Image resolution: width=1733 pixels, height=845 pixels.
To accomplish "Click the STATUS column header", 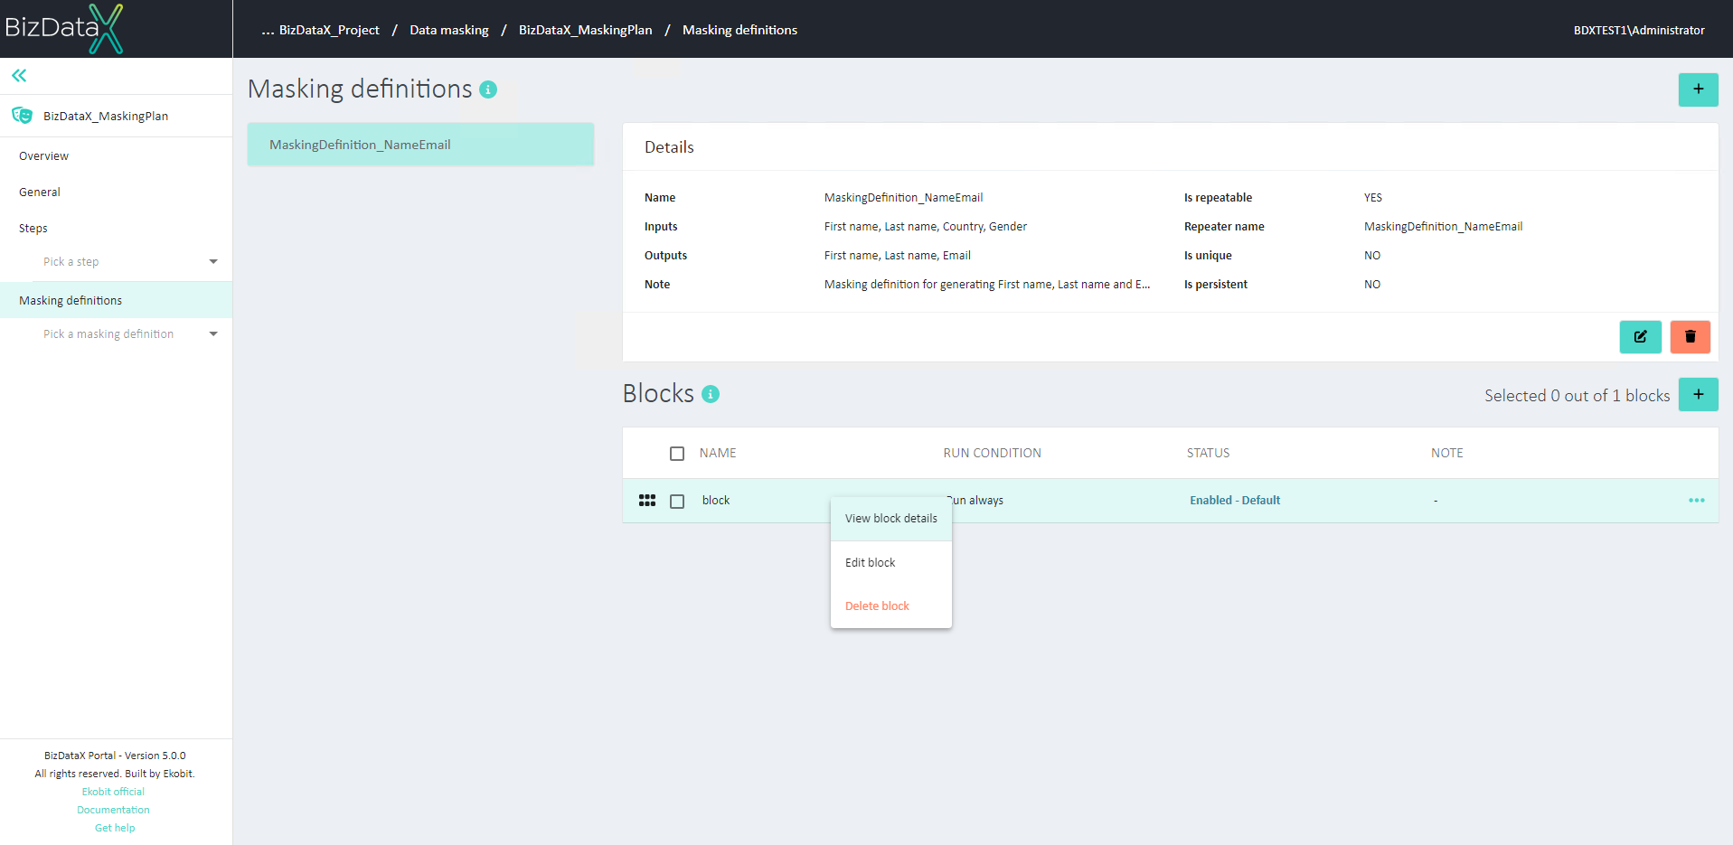I will point(1208,454).
